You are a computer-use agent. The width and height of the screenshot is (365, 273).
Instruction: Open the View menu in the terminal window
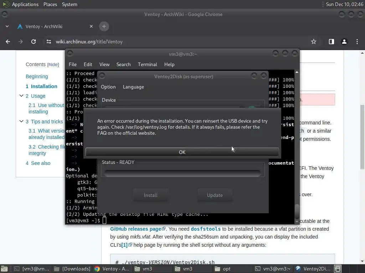[x=104, y=64]
